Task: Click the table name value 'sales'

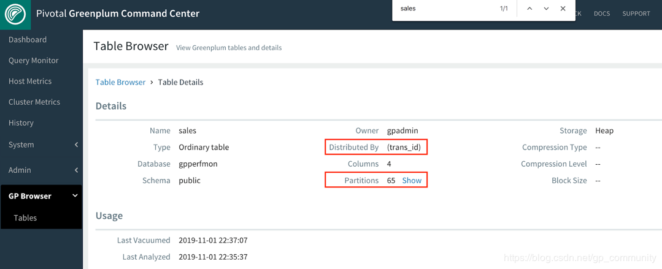Action: tap(188, 131)
